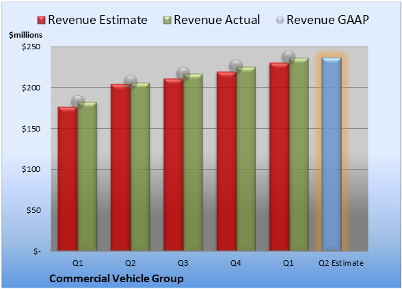The height and width of the screenshot is (289, 402).
Task: Click the 'Q4' category label
Action: [236, 263]
